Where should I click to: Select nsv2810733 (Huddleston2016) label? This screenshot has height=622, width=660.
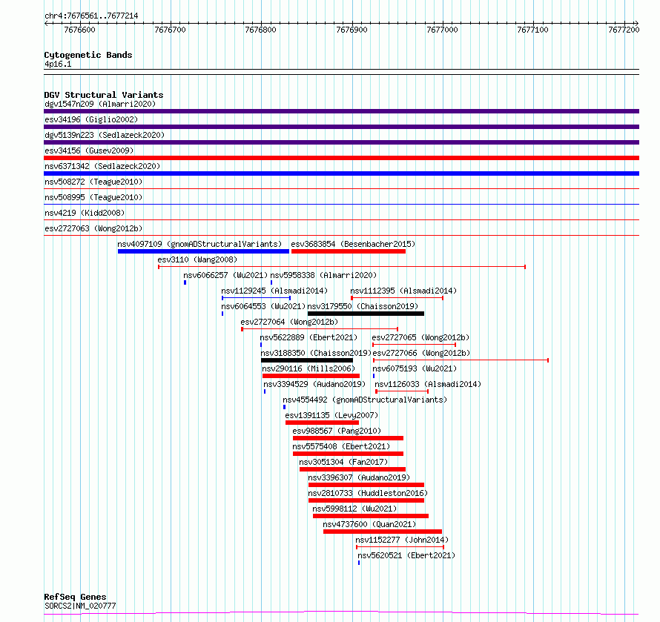[368, 493]
